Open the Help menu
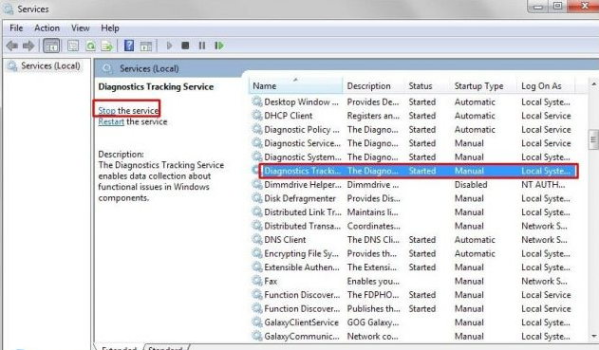599x350 pixels. click(x=110, y=28)
